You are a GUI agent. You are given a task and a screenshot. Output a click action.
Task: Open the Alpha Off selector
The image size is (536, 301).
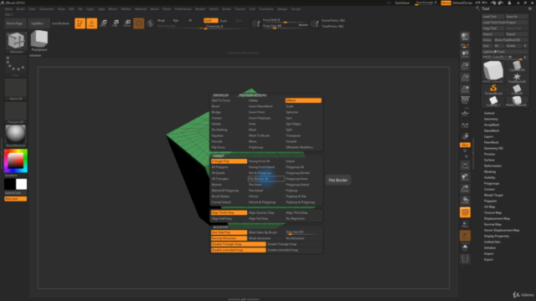click(16, 89)
